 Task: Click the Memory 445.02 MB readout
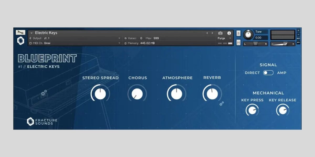point(140,43)
